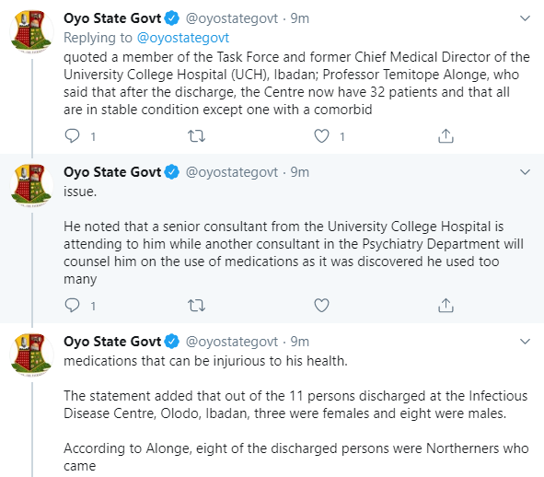Viewport: 544px width, 477px height.
Task: Open the @oyostategovt mention in 'Replying to'
Action: (183, 38)
